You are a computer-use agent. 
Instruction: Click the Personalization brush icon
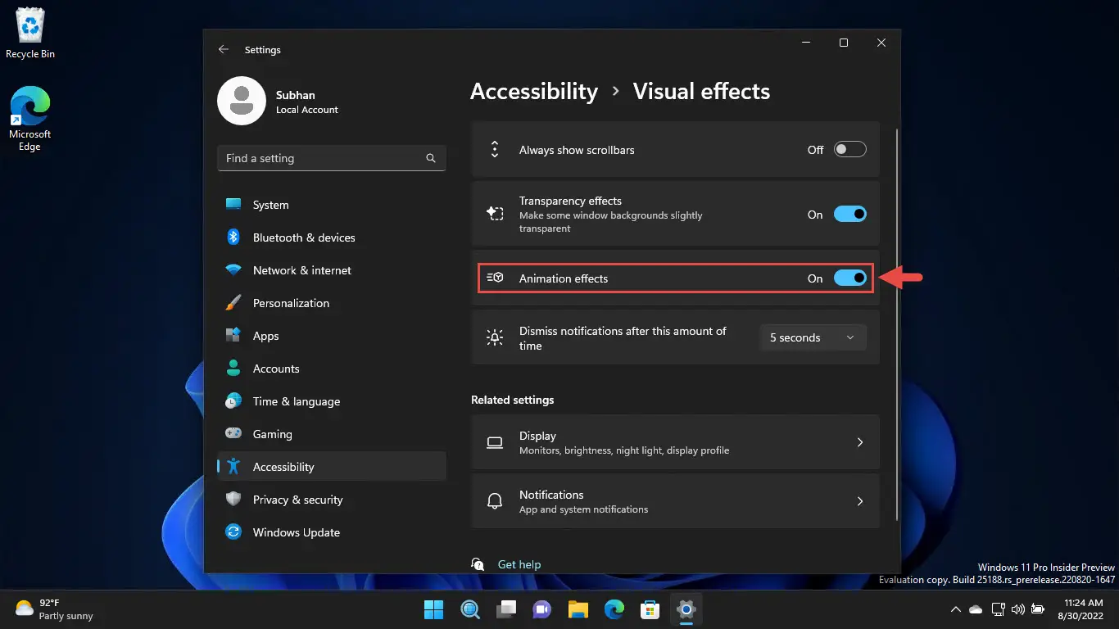coord(233,303)
